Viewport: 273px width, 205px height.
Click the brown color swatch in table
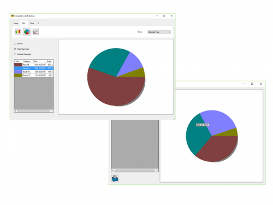click(18, 65)
